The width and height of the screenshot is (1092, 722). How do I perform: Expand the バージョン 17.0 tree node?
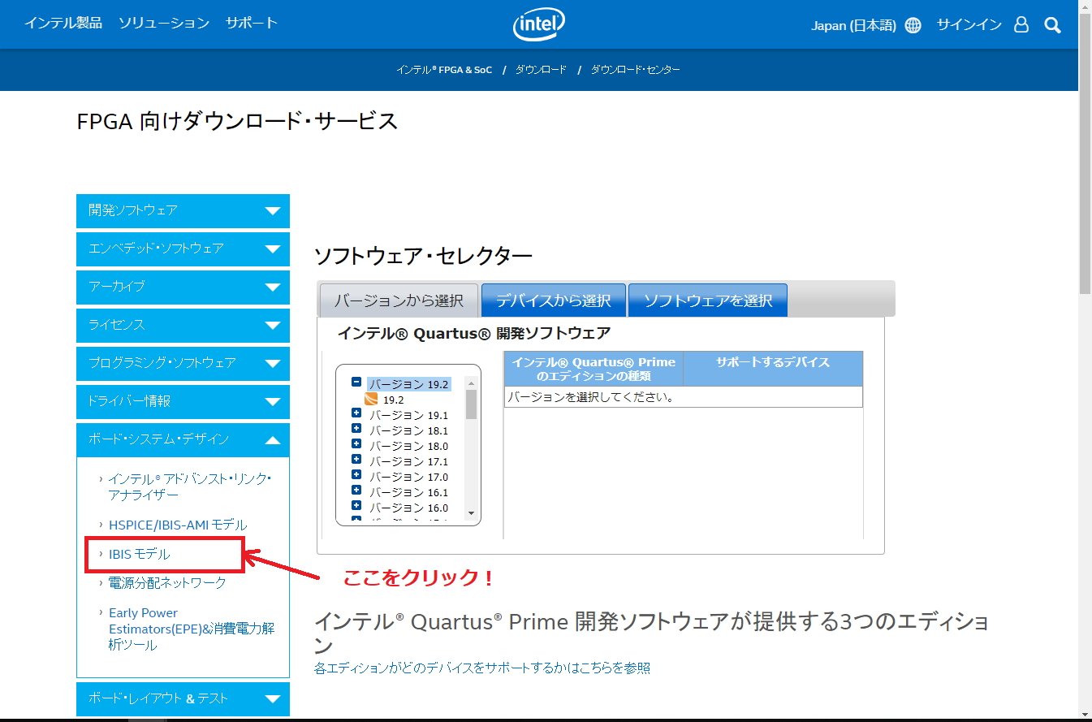coord(356,475)
